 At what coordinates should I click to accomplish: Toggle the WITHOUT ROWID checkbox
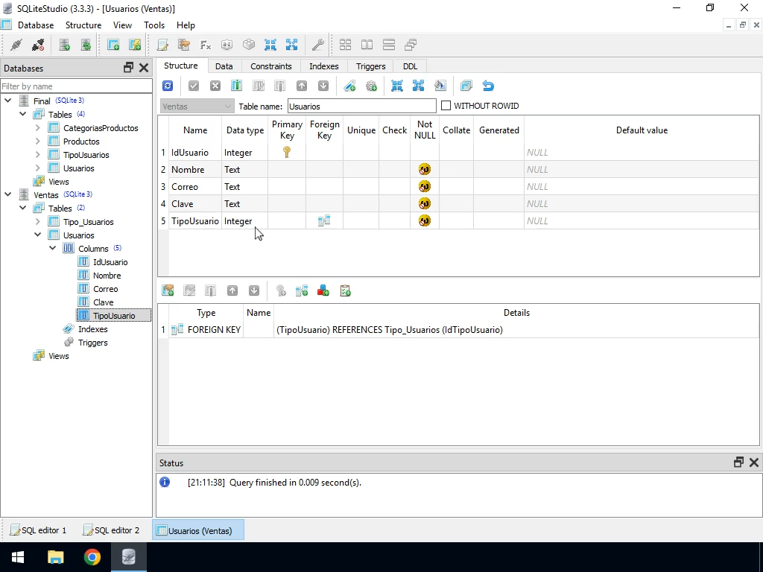click(446, 106)
